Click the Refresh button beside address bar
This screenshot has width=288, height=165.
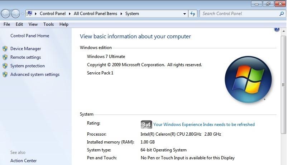coord(193,14)
